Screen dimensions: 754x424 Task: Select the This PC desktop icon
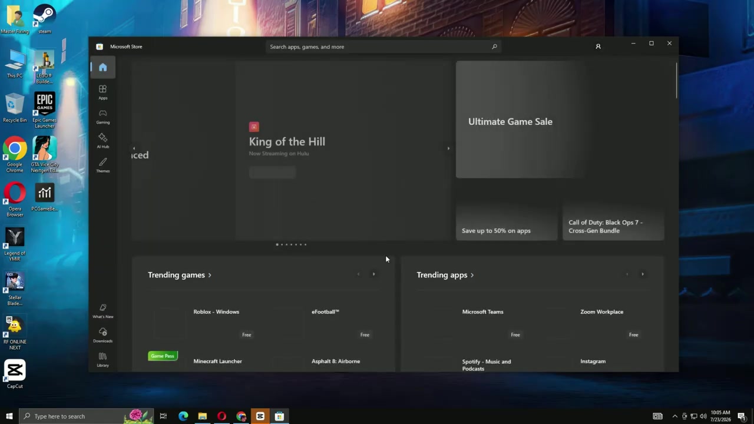pyautogui.click(x=15, y=64)
